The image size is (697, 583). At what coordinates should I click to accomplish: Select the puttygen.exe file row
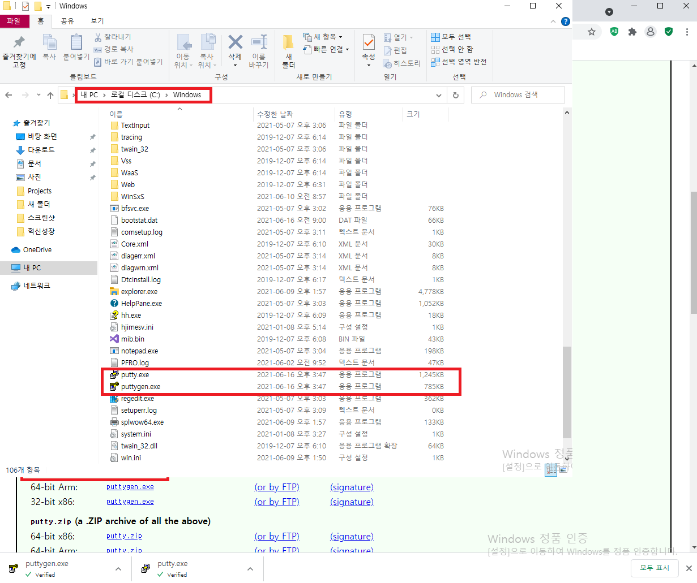click(x=277, y=386)
